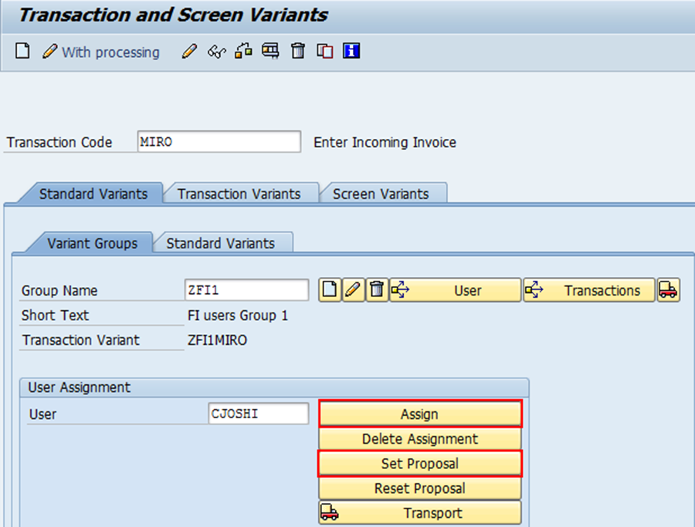The image size is (695, 527).
Task: Click inside the Transaction Code field showing MIRO
Action: point(219,141)
